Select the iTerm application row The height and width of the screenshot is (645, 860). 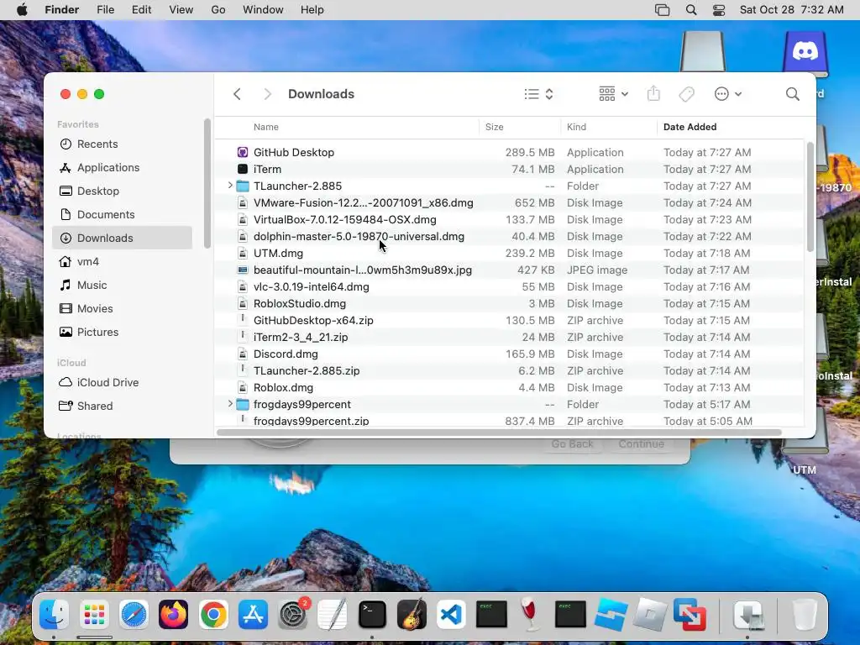click(x=509, y=170)
